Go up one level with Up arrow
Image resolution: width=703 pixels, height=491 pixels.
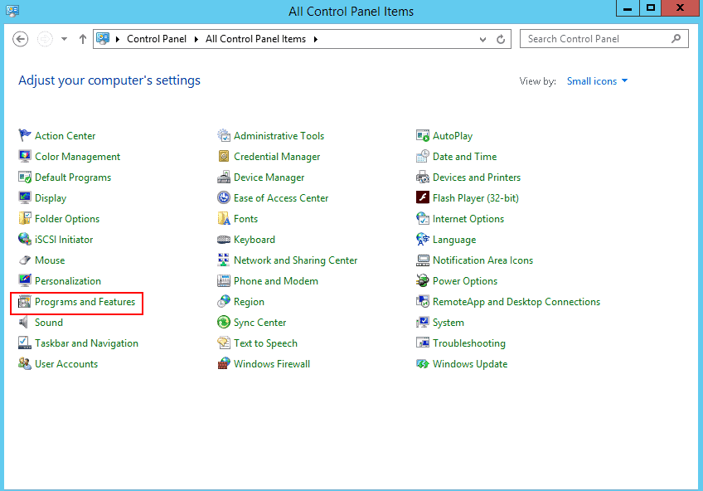[x=83, y=39]
